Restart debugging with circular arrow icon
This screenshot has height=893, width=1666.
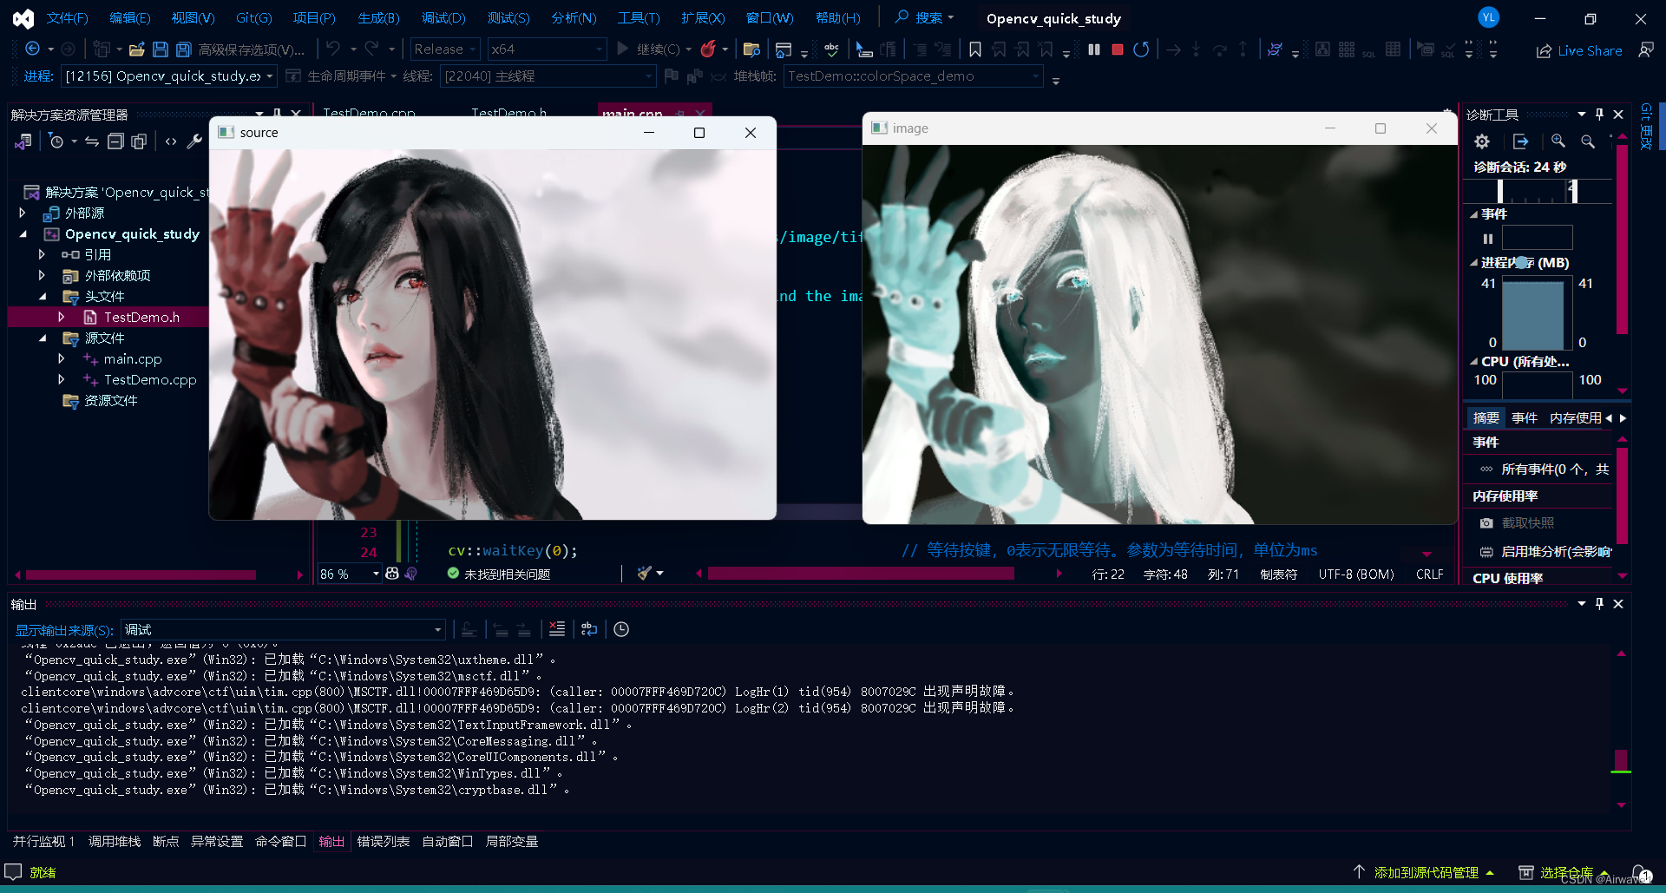click(1141, 49)
